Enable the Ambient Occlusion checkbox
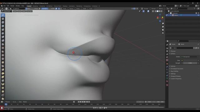 click(171, 69)
